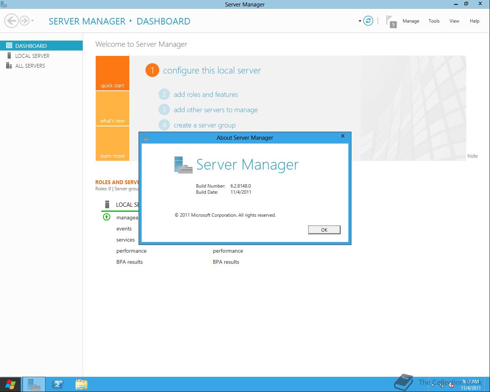Click Server Manager breadcrumb text
The height and width of the screenshot is (392, 490).
(87, 21)
